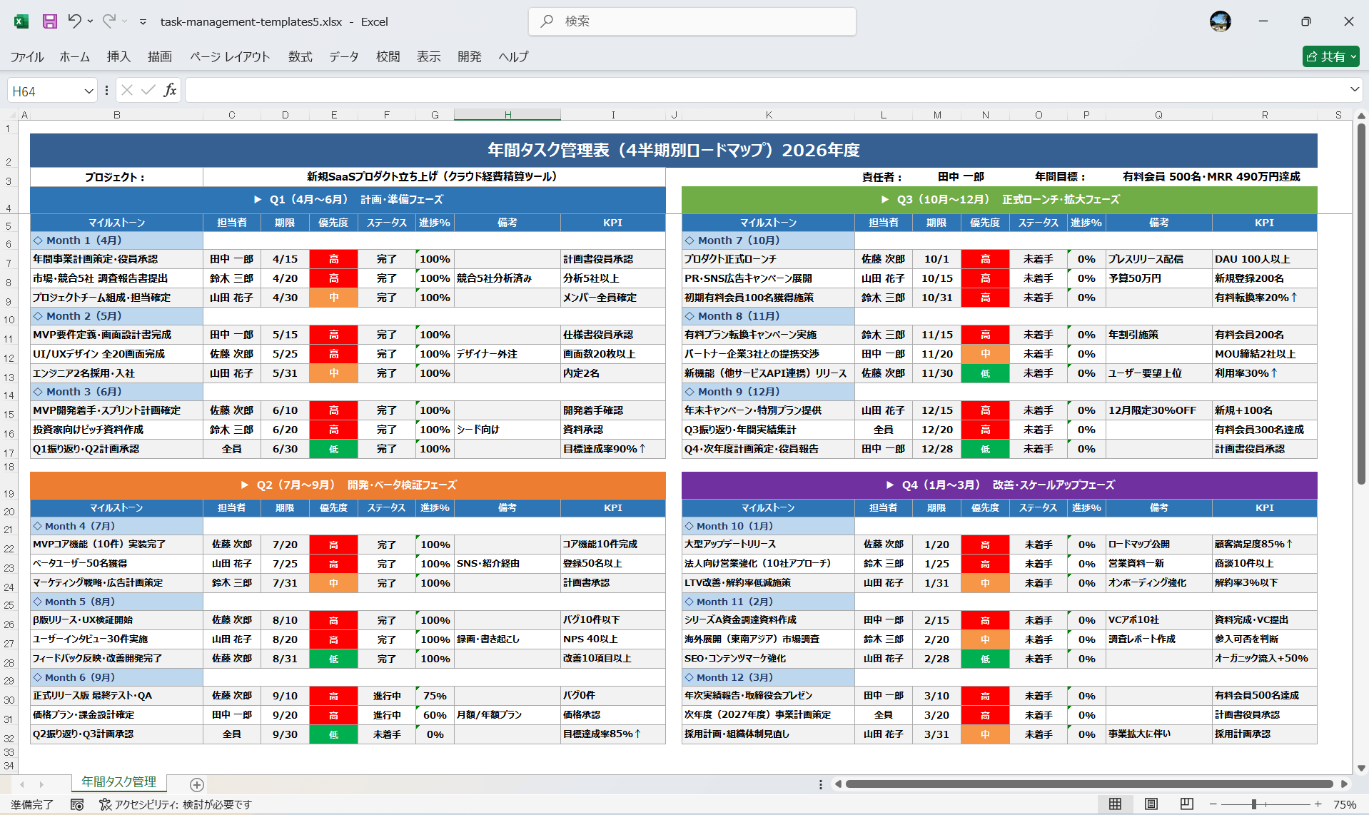Click the formula bar input area

pos(765,90)
